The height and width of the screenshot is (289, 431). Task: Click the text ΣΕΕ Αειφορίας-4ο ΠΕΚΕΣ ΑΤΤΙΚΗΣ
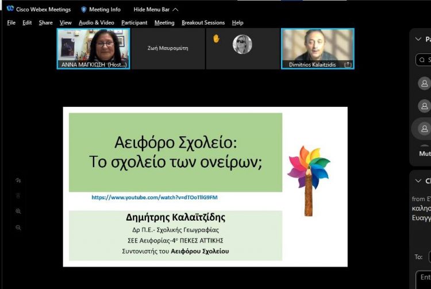tap(176, 241)
